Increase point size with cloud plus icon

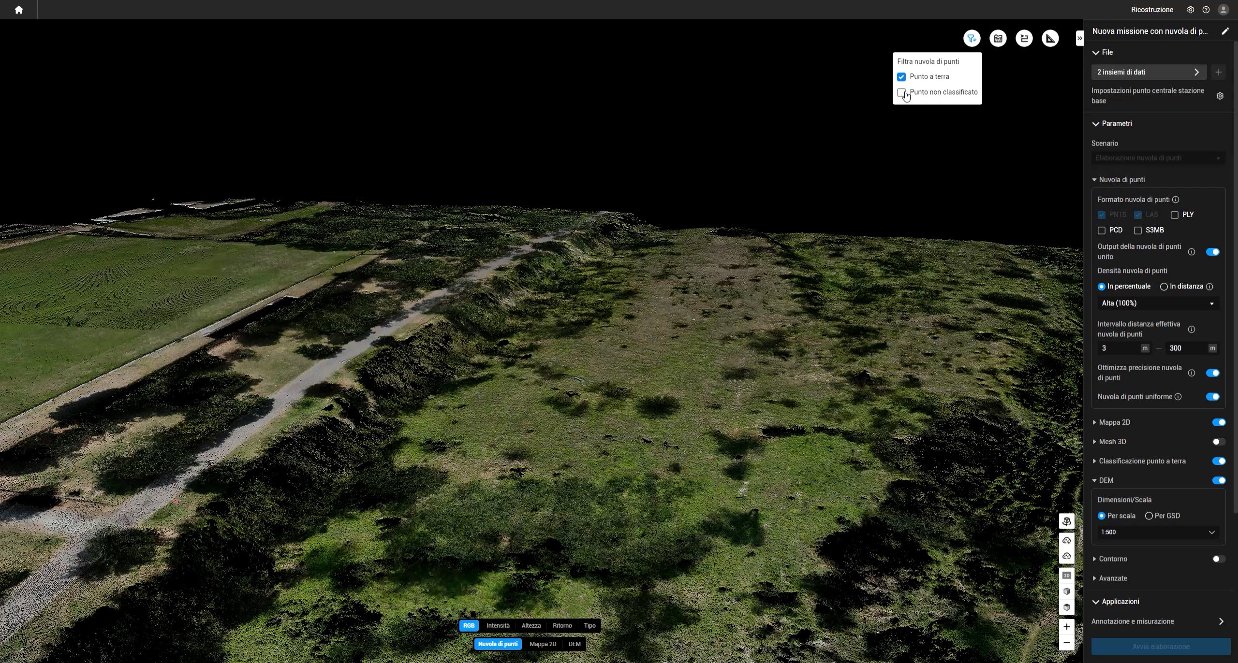[x=1066, y=540]
